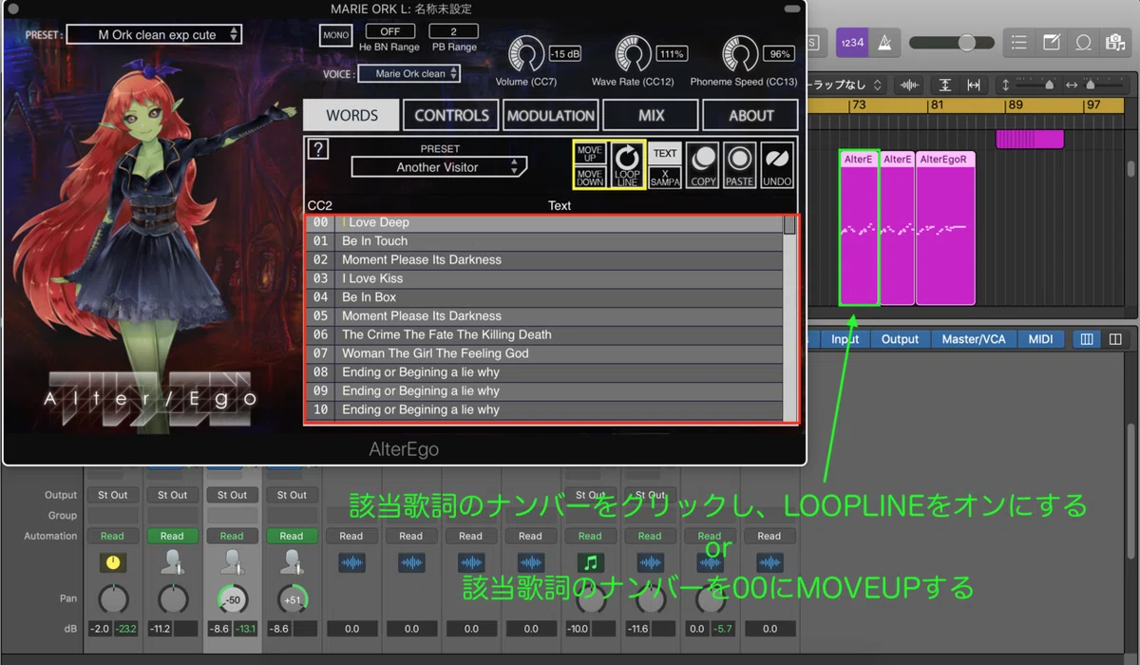Open the VOICE Marie Ork clean dropdown
The width and height of the screenshot is (1140, 665).
point(410,73)
